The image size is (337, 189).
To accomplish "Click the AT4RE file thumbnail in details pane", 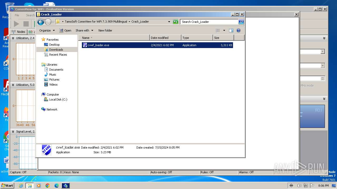I will [47, 150].
